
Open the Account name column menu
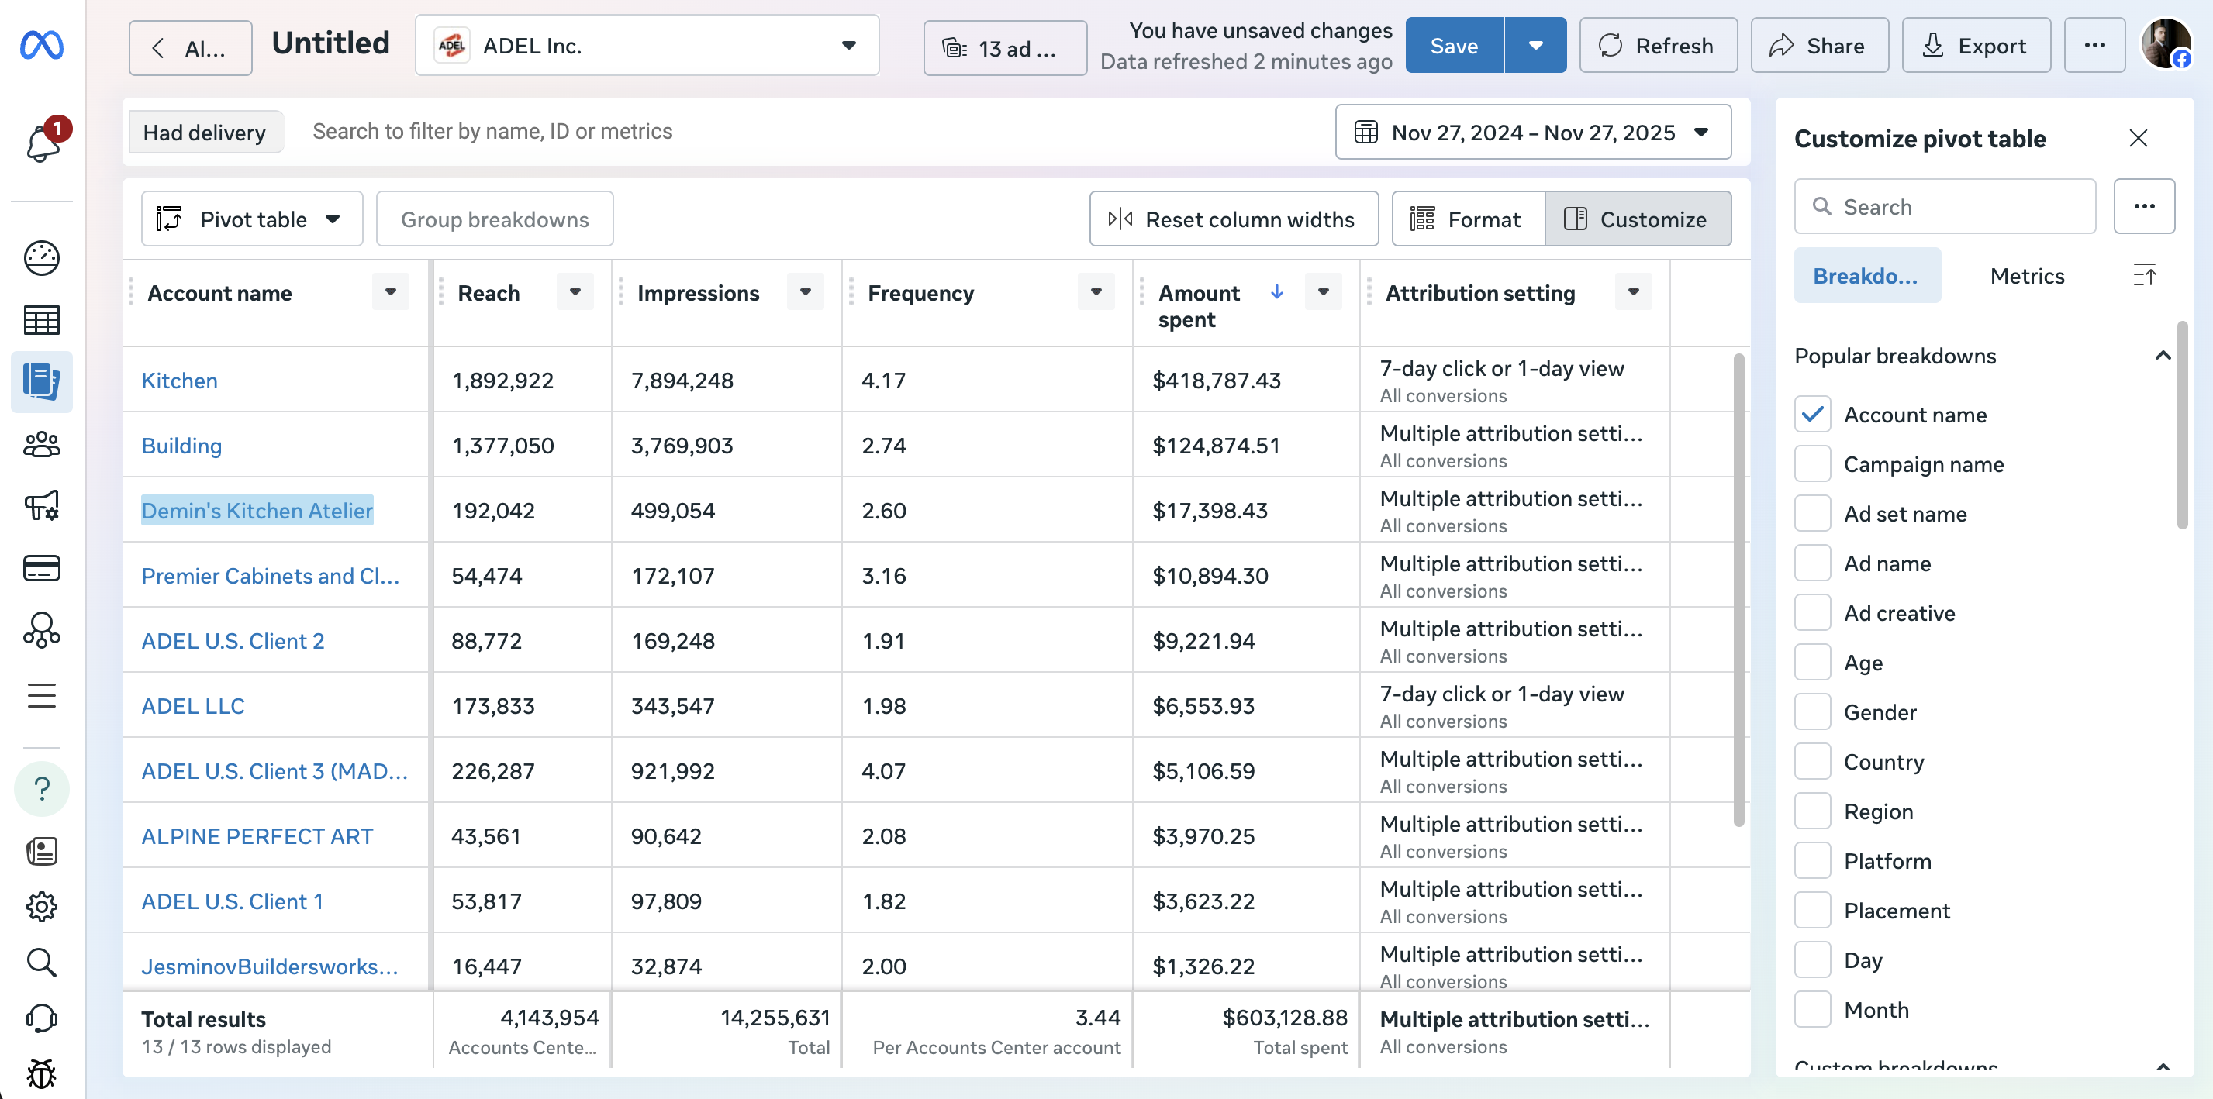click(390, 293)
